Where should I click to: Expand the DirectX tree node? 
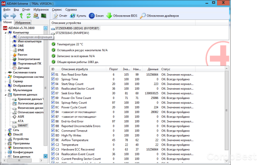point(5,135)
